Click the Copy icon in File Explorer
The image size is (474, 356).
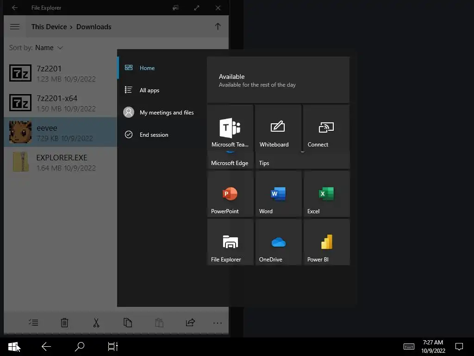click(128, 323)
